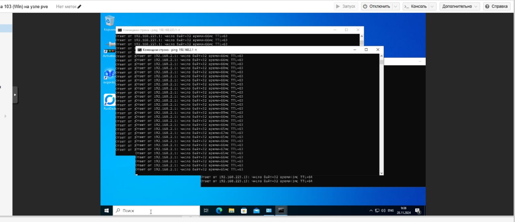Screen dimensions: 515x222
Task: Edit VM tags with the pencil icon
Action: [79, 6]
